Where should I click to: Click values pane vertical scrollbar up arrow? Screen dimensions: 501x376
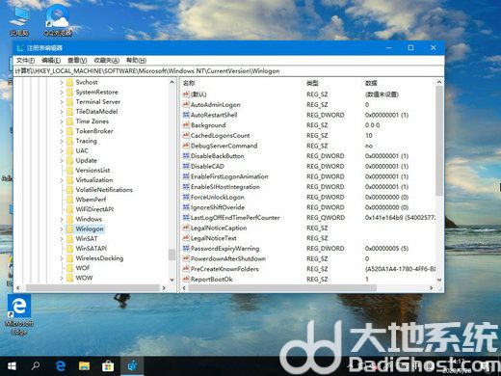(x=439, y=82)
